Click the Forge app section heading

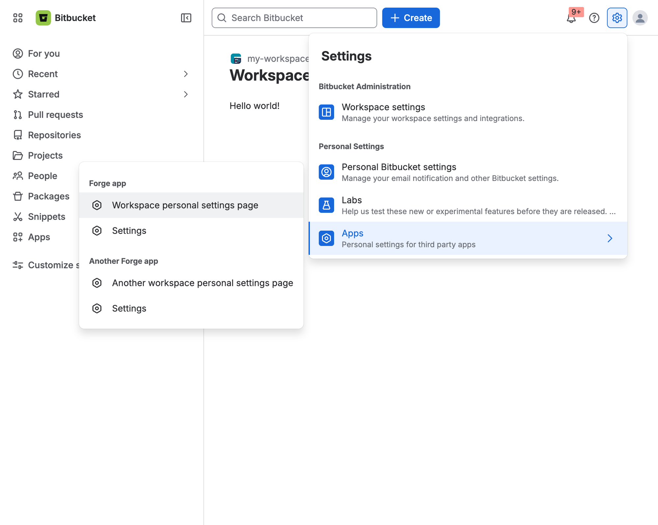click(x=108, y=183)
